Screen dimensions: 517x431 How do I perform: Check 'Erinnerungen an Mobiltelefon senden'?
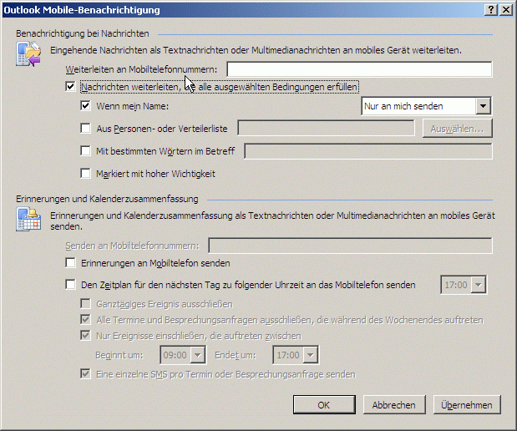click(70, 263)
